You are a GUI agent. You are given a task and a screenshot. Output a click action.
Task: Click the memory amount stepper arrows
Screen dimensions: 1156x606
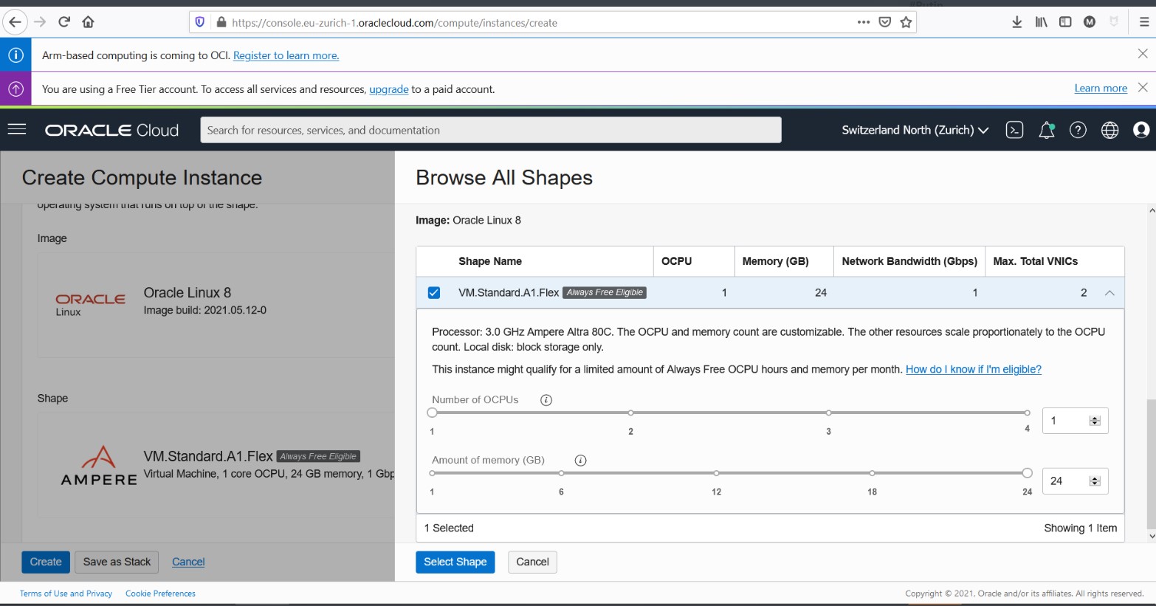pos(1095,481)
